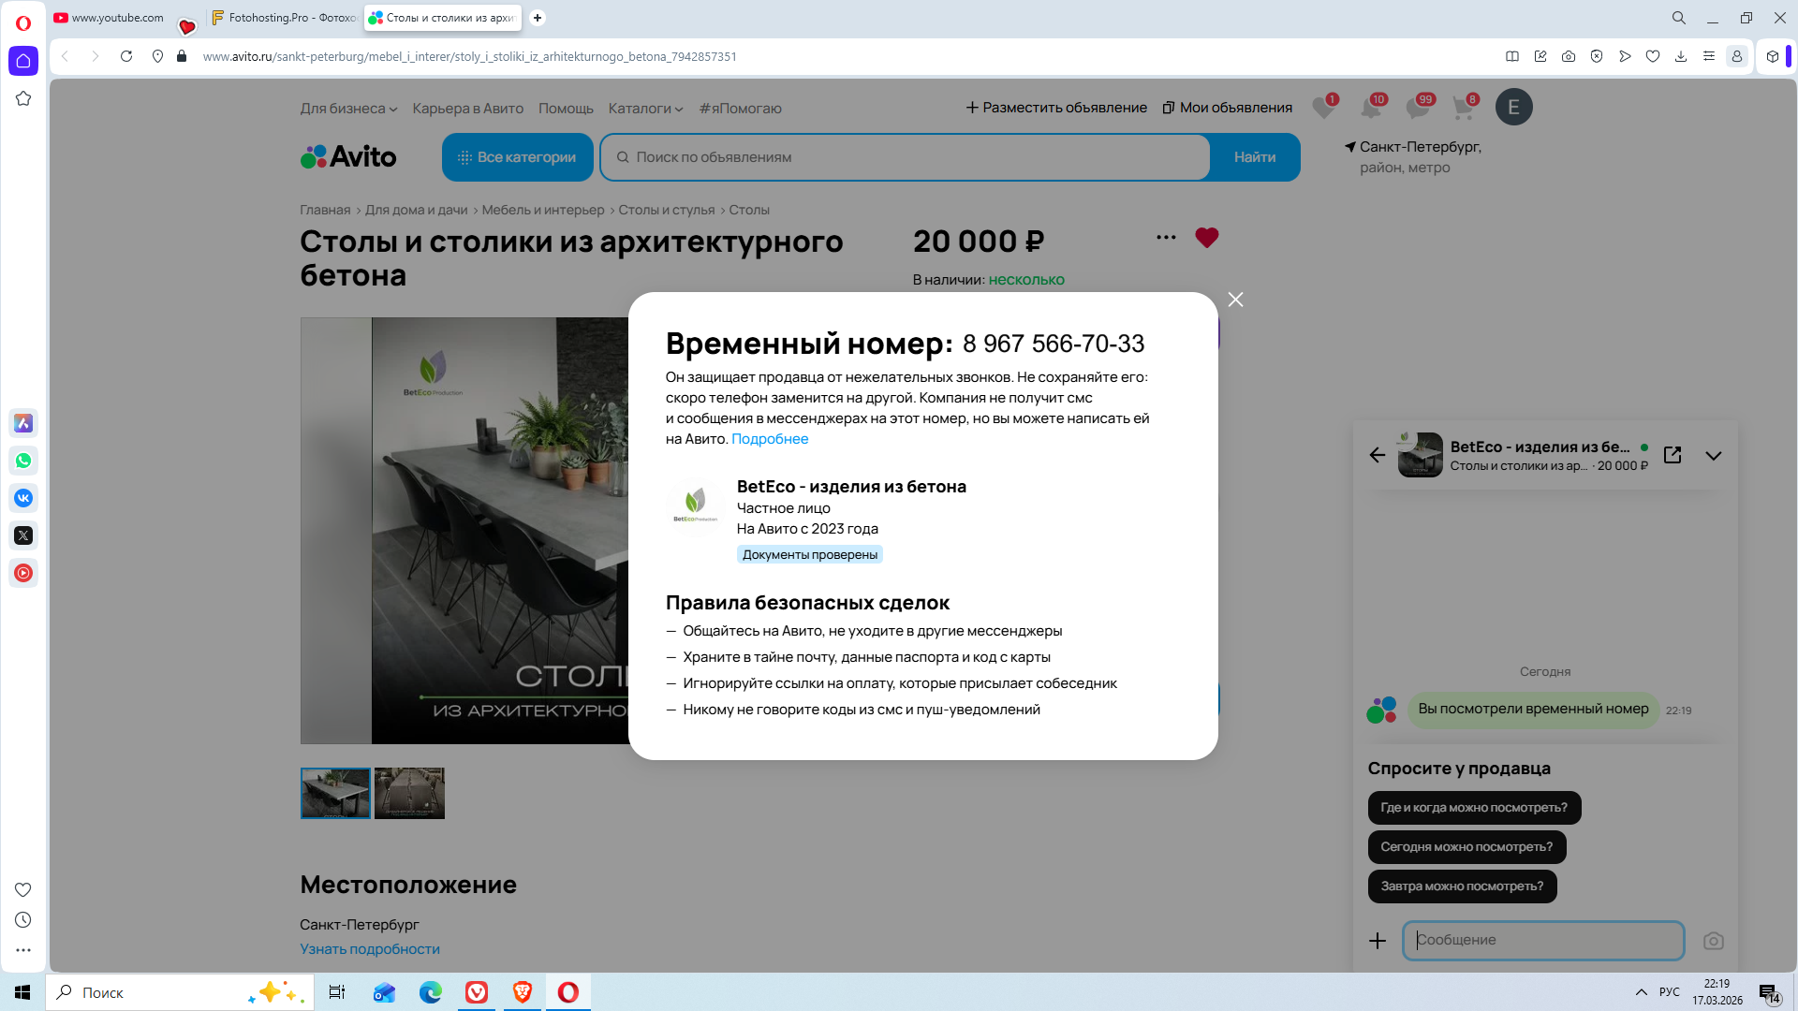The image size is (1798, 1011).
Task: Expand the Для бизнеса dropdown
Action: coord(348,109)
